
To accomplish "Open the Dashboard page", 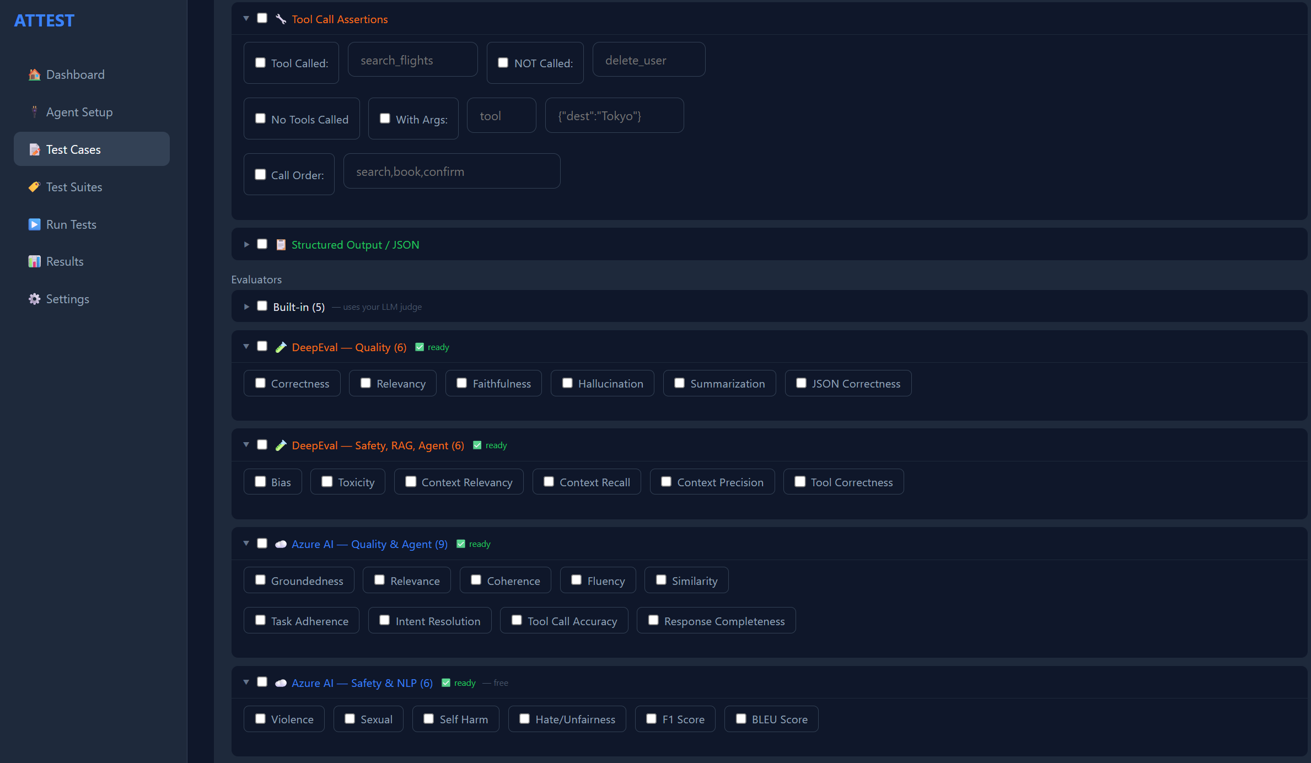I will [92, 74].
